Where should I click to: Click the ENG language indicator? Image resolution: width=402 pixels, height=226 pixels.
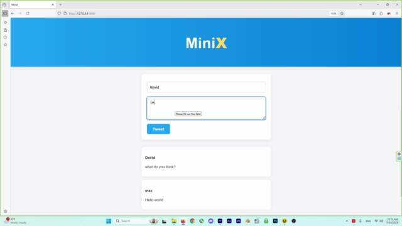368,221
